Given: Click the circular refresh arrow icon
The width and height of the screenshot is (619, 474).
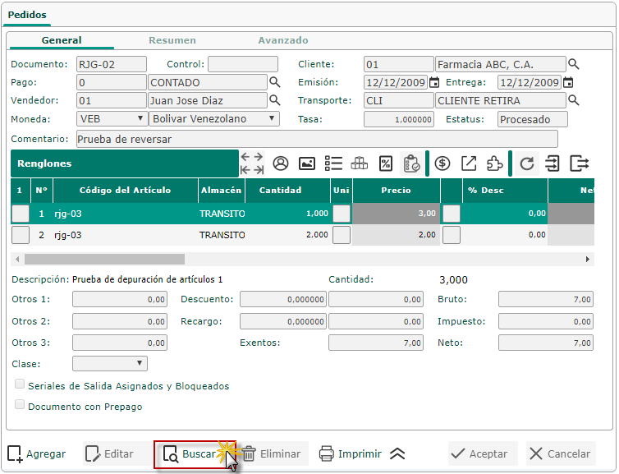Looking at the screenshot, I should (527, 163).
